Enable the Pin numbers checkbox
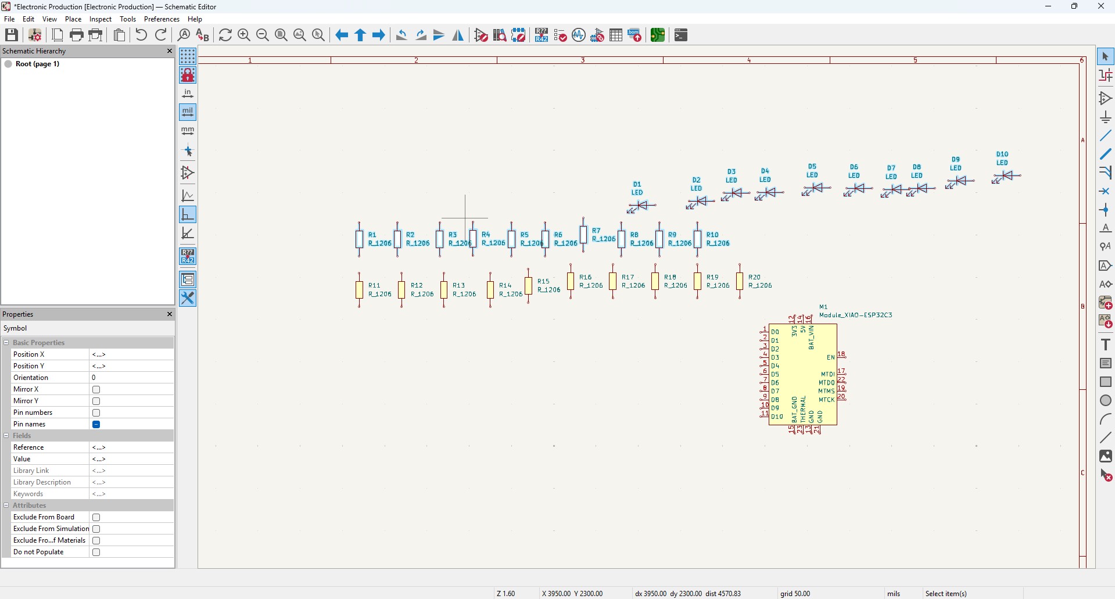This screenshot has width=1115, height=599. (96, 413)
